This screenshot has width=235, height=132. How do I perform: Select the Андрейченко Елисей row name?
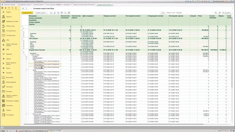(37, 50)
